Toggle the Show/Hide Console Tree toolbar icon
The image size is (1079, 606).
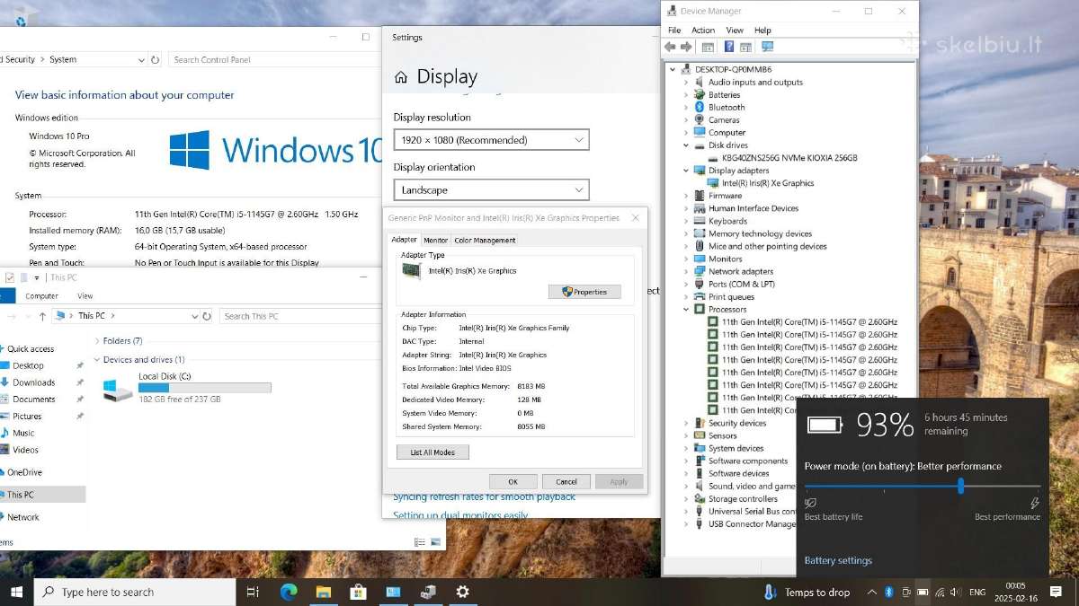[x=708, y=47]
